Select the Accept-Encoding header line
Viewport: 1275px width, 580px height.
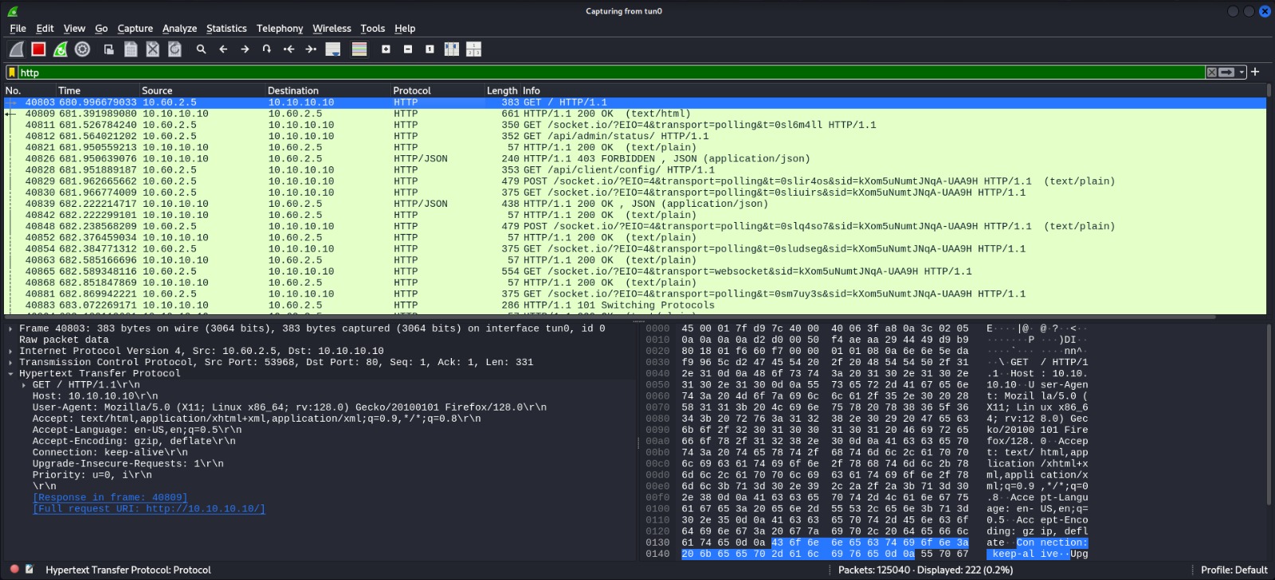point(134,440)
